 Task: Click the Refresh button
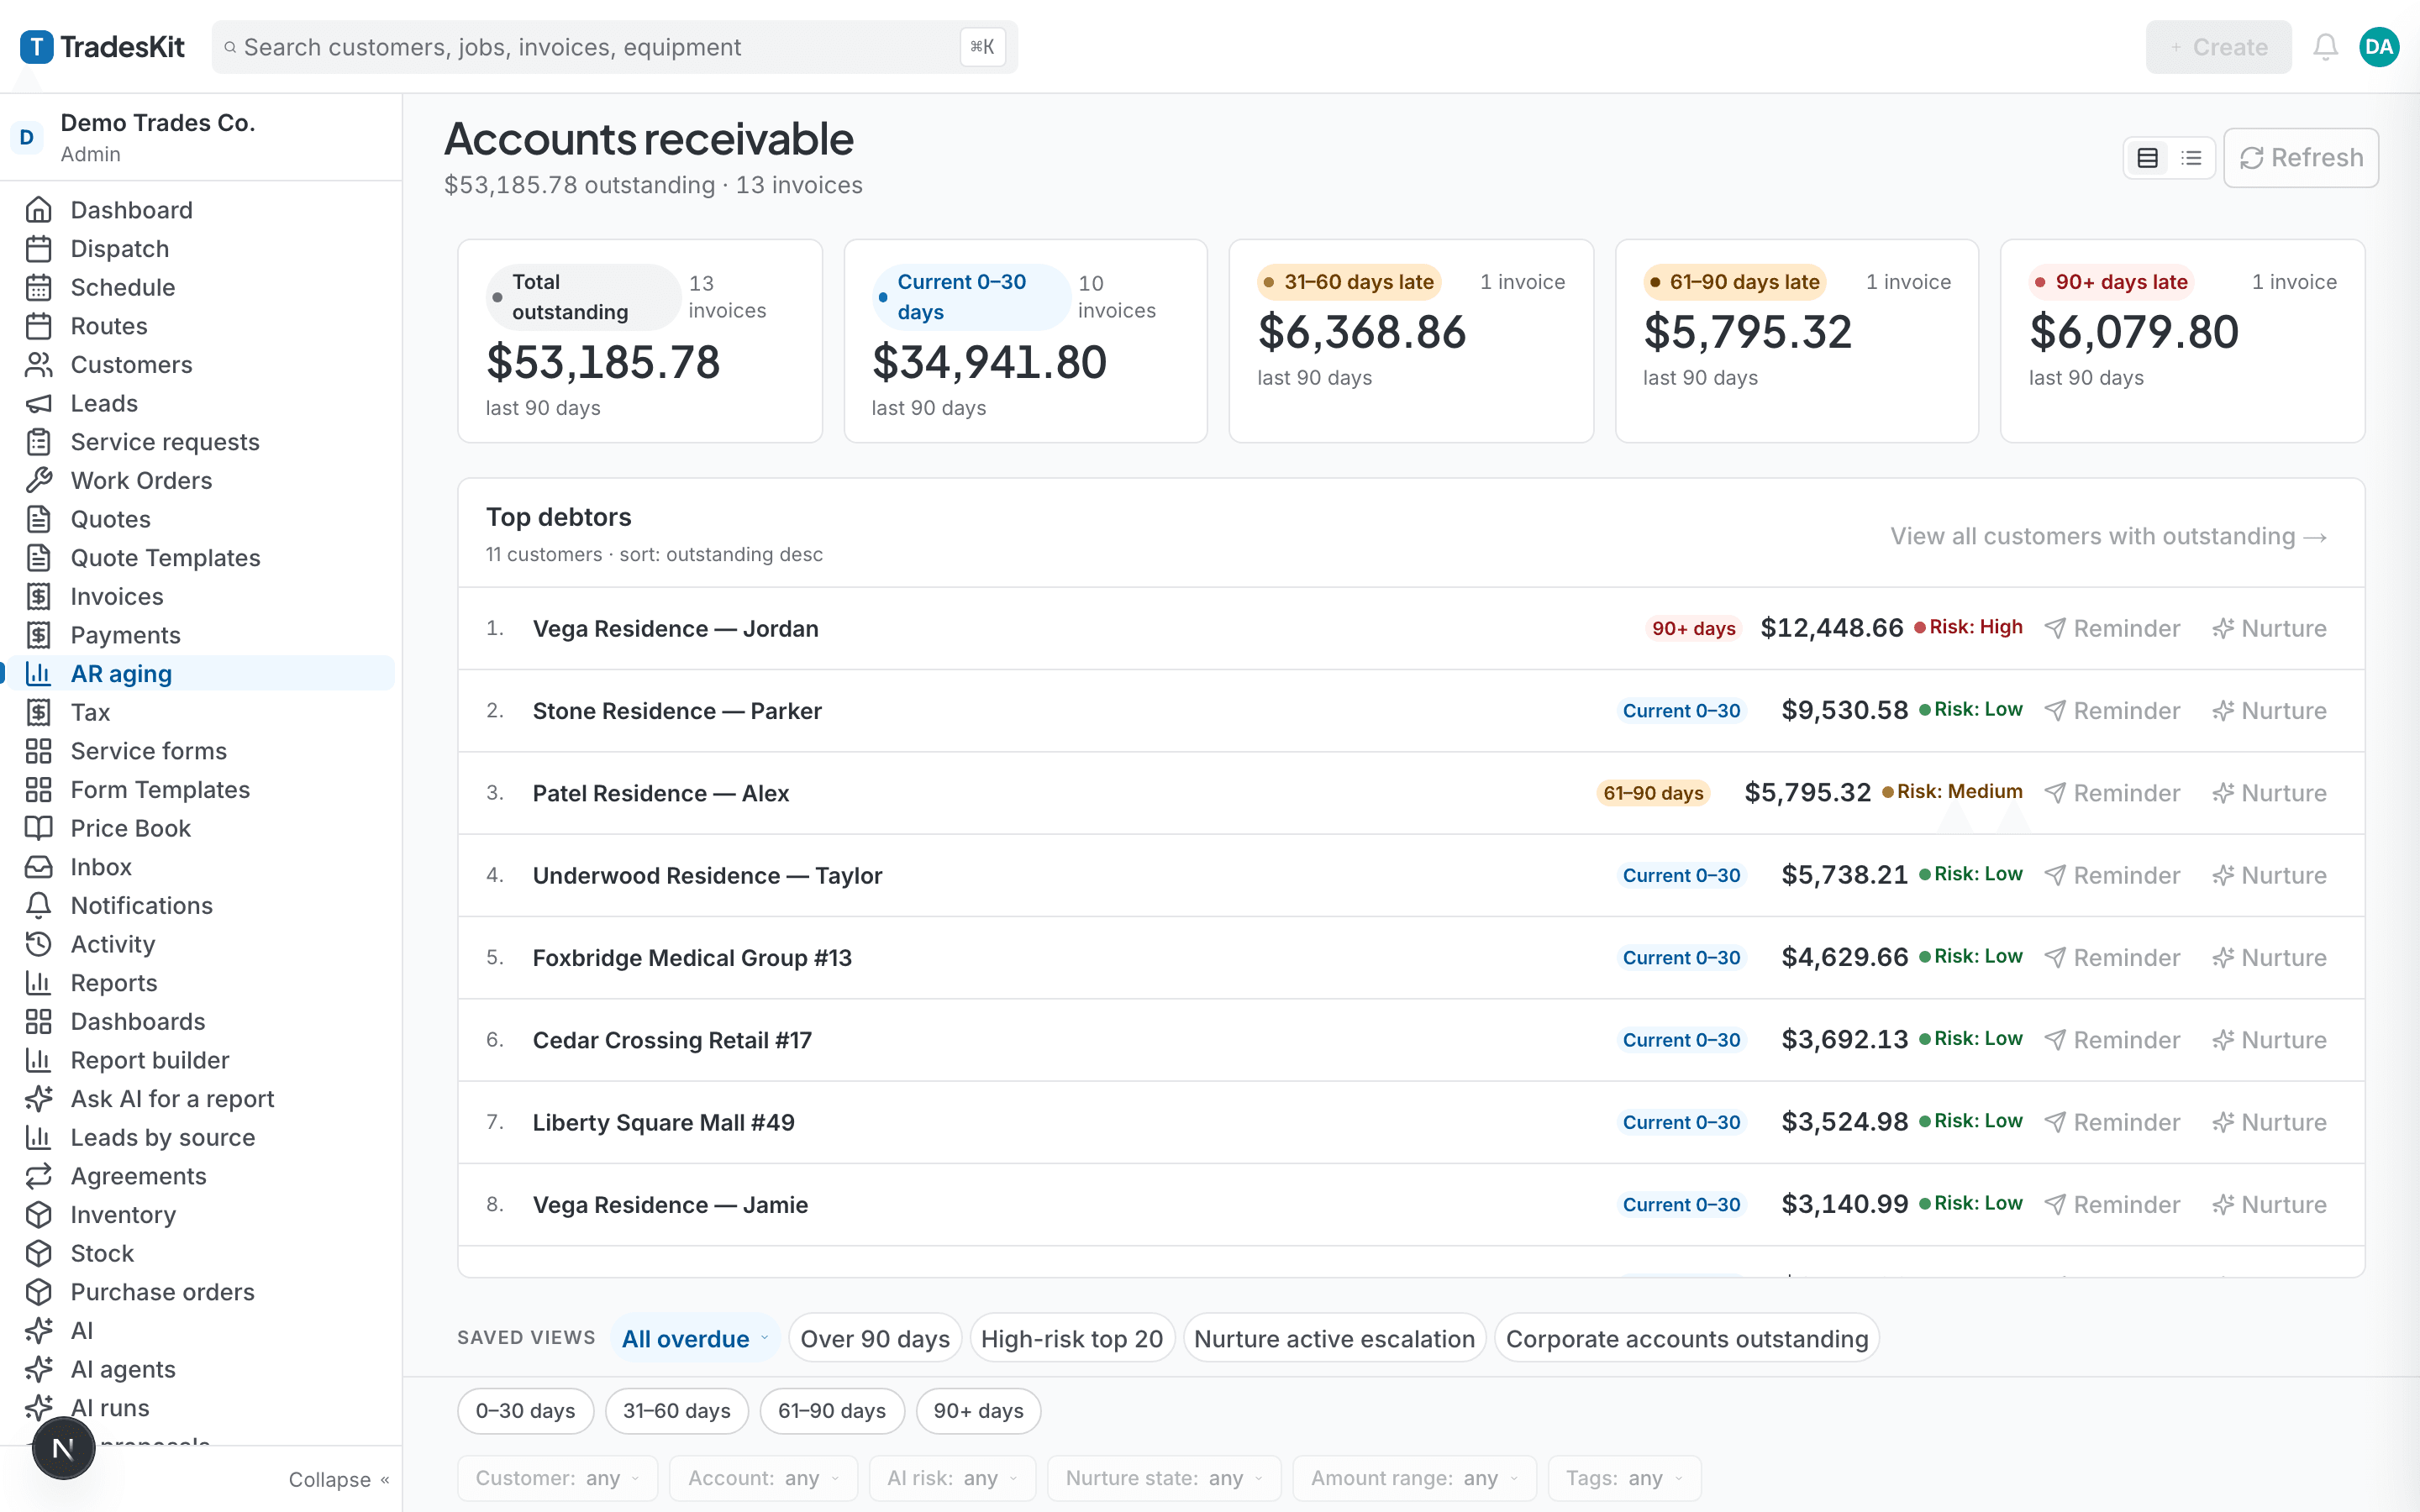pos(2301,158)
